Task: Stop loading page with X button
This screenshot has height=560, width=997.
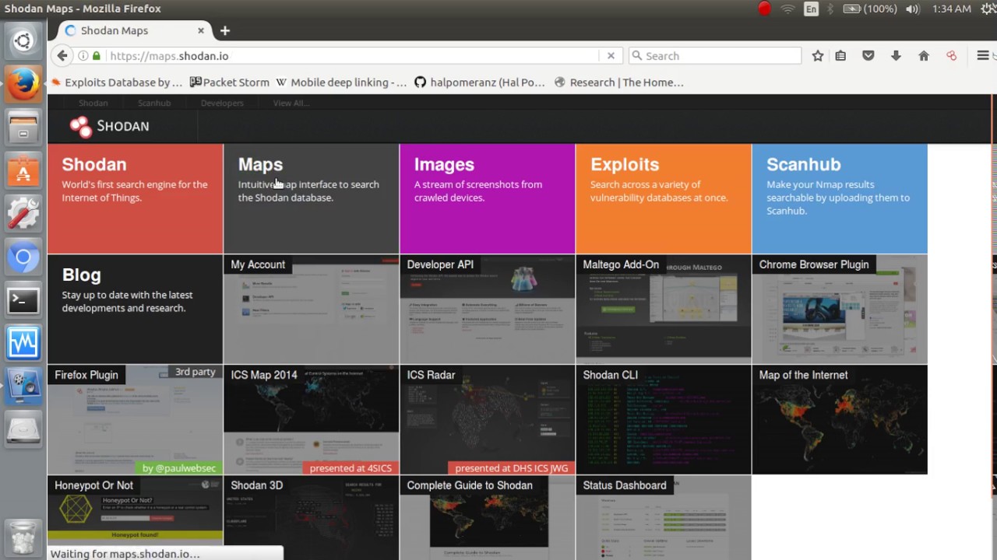Action: [611, 56]
